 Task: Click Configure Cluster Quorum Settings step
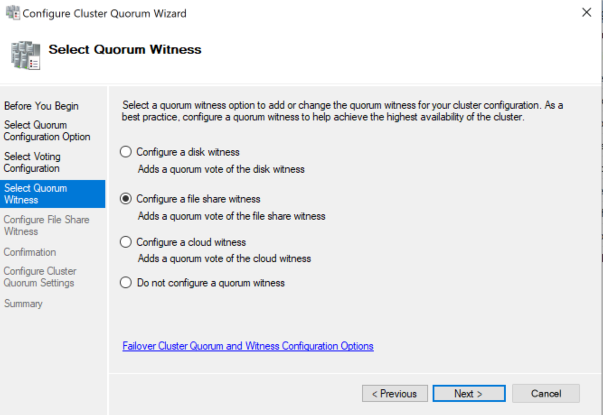[40, 277]
